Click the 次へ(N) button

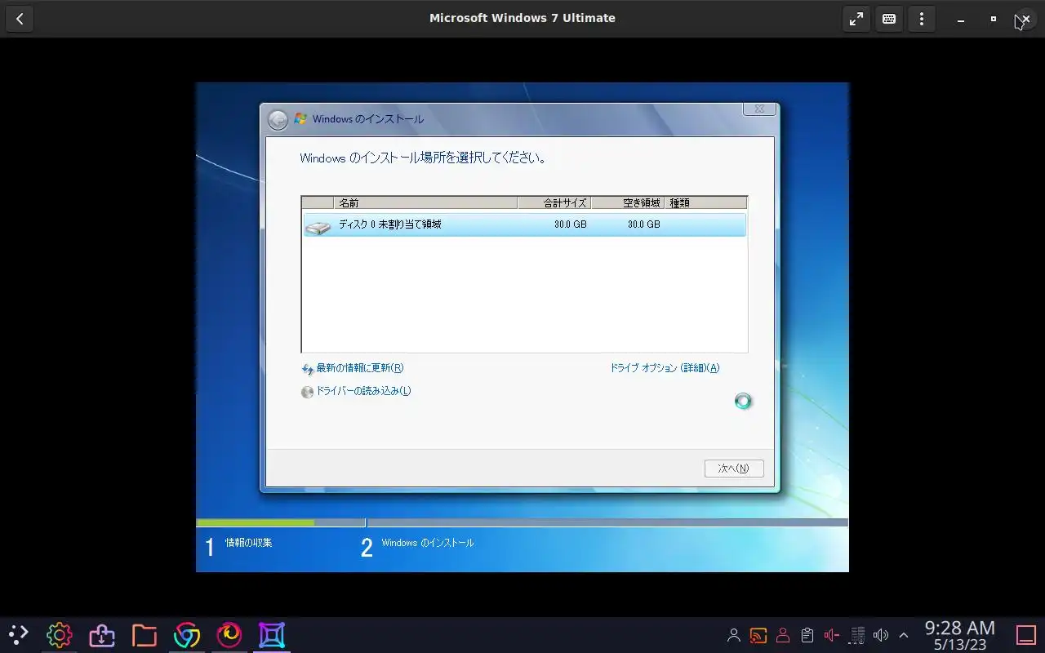click(x=734, y=469)
